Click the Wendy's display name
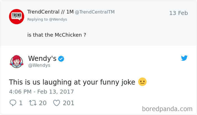Screen dimensions: 197x115 (42, 59)
